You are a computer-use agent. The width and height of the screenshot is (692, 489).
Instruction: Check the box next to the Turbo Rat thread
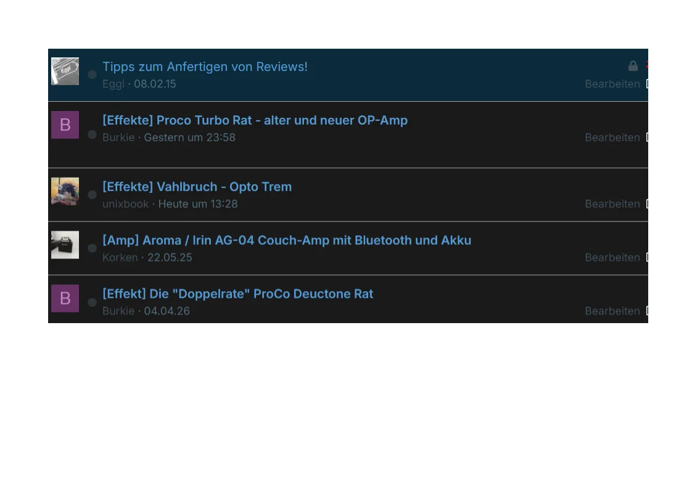[x=646, y=138]
